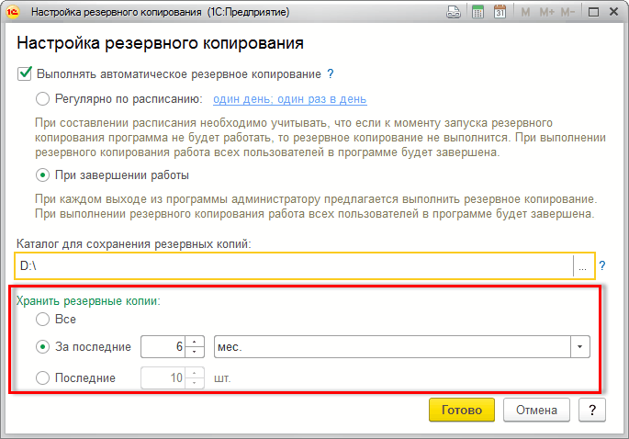
Task: Click the 1C logo icon in title bar
Action: pos(14,13)
